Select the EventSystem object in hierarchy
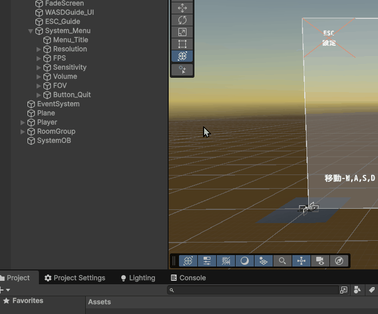 pyautogui.click(x=58, y=104)
